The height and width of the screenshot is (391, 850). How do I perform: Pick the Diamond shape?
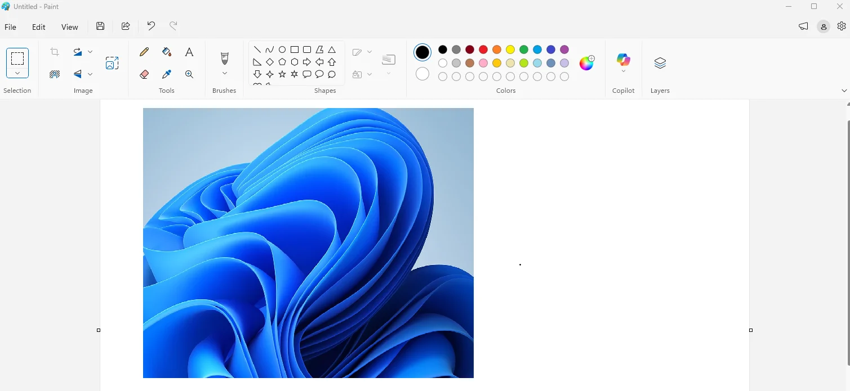(270, 62)
